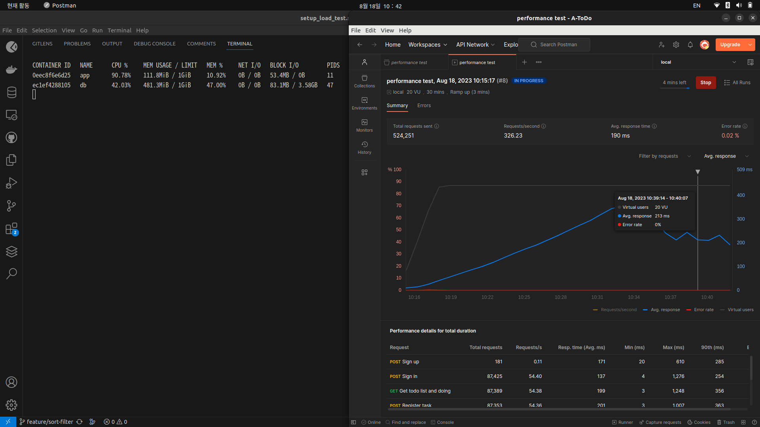Open Extensions view with badge 2
Image resolution: width=760 pixels, height=427 pixels.
(x=11, y=229)
